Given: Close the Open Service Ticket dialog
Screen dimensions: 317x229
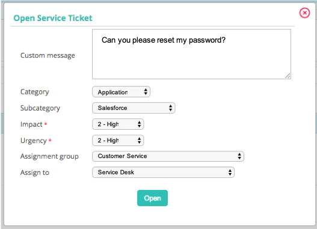Looking at the screenshot, I should [304, 13].
